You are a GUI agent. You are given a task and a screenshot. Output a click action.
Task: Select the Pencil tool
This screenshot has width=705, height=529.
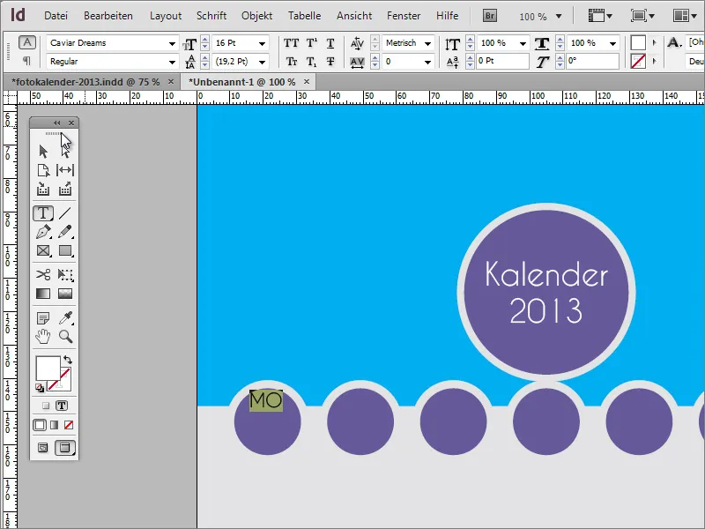click(x=65, y=232)
